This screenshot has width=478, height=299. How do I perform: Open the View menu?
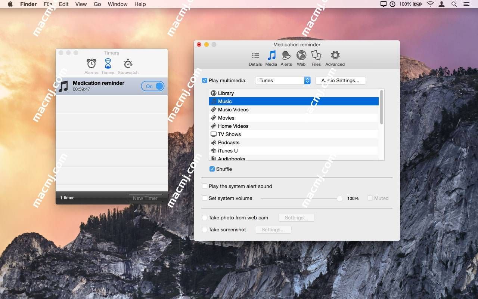pyautogui.click(x=81, y=4)
